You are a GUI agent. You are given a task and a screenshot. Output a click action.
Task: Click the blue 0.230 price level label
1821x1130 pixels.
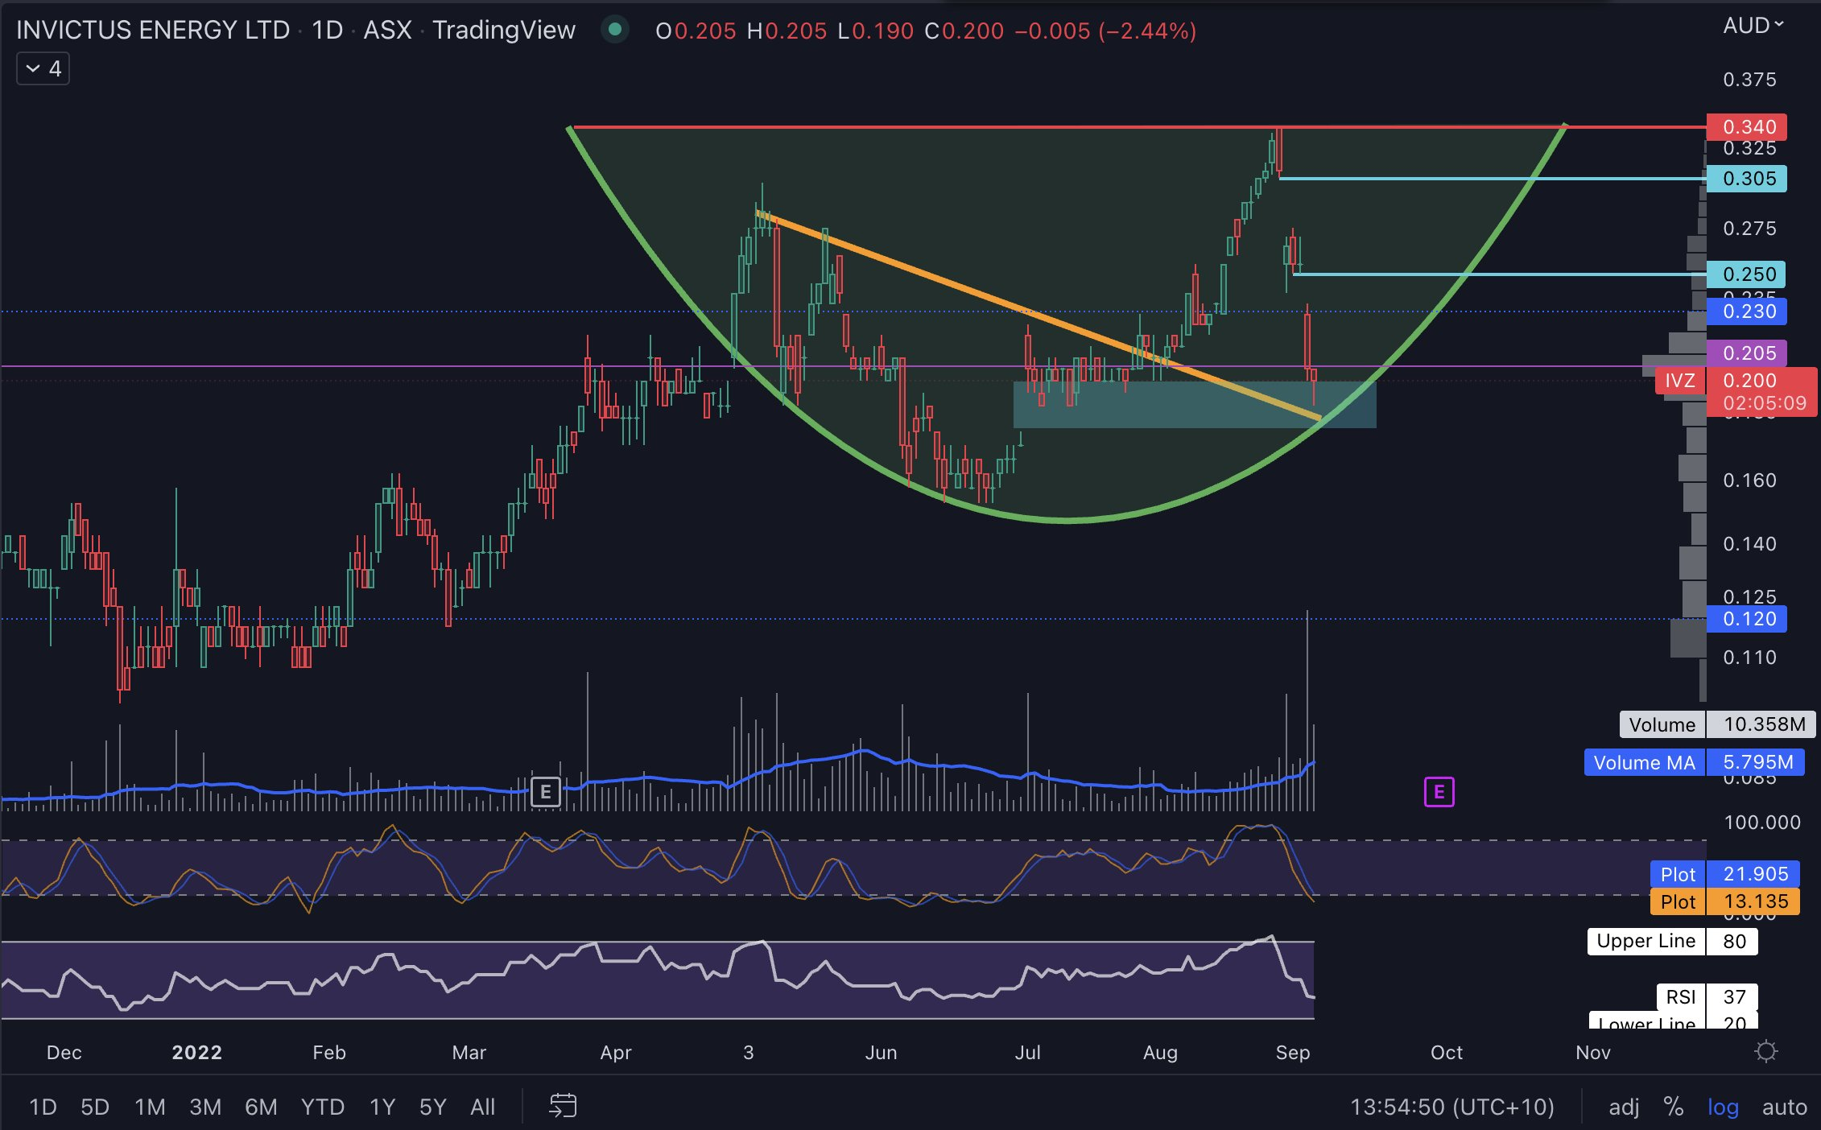[1749, 311]
